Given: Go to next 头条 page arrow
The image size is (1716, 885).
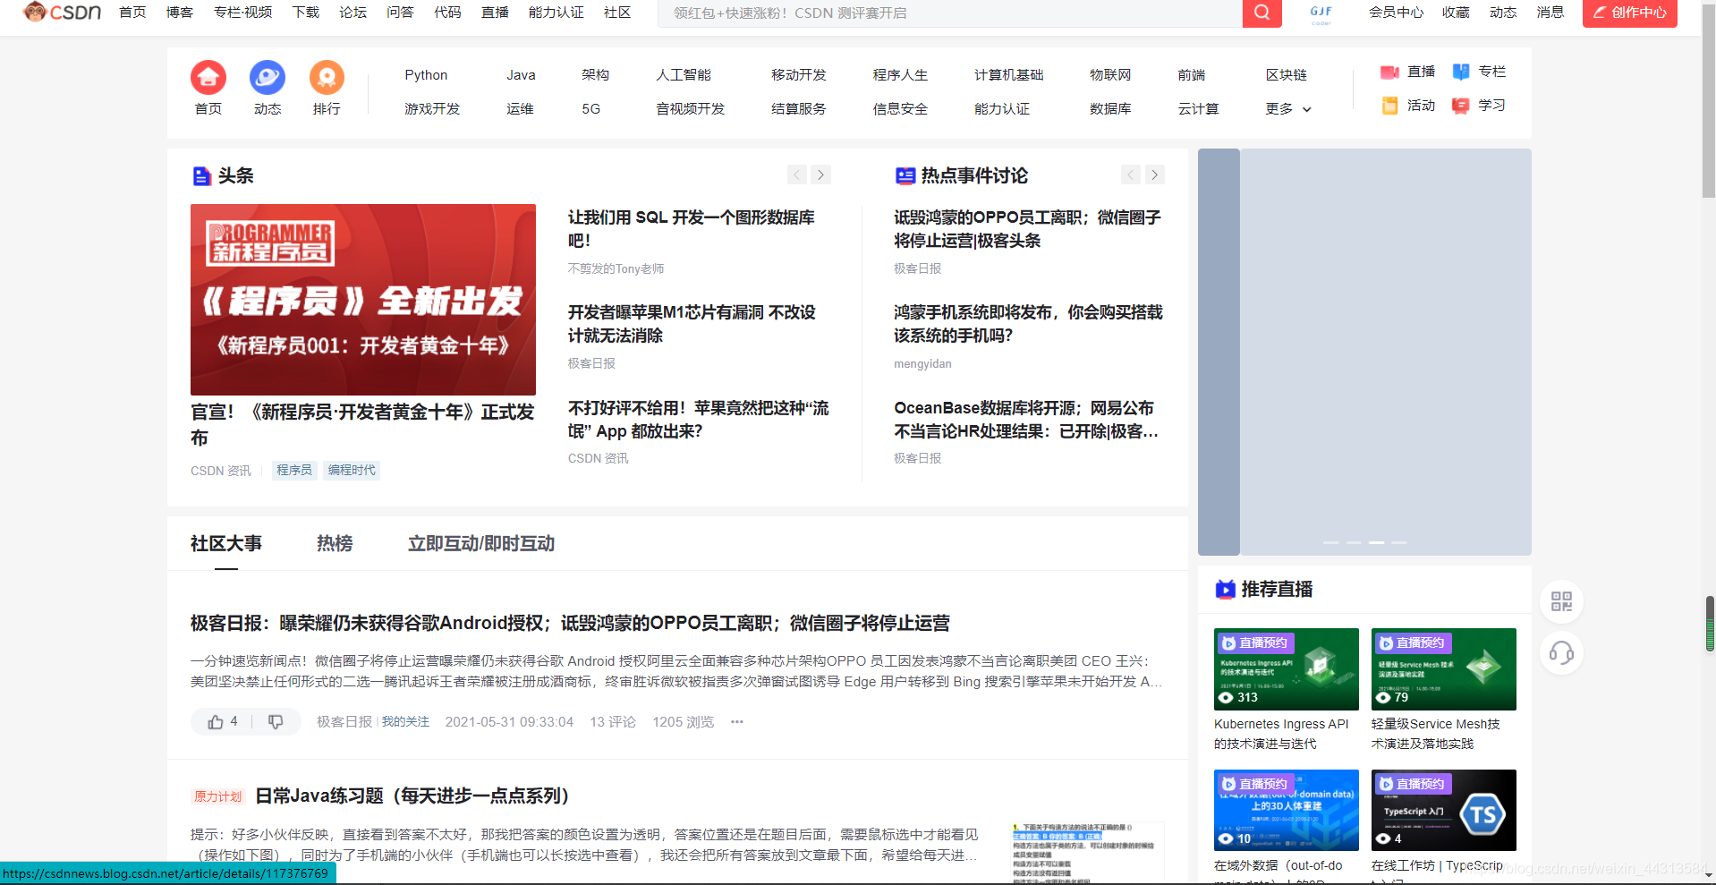Looking at the screenshot, I should [820, 174].
